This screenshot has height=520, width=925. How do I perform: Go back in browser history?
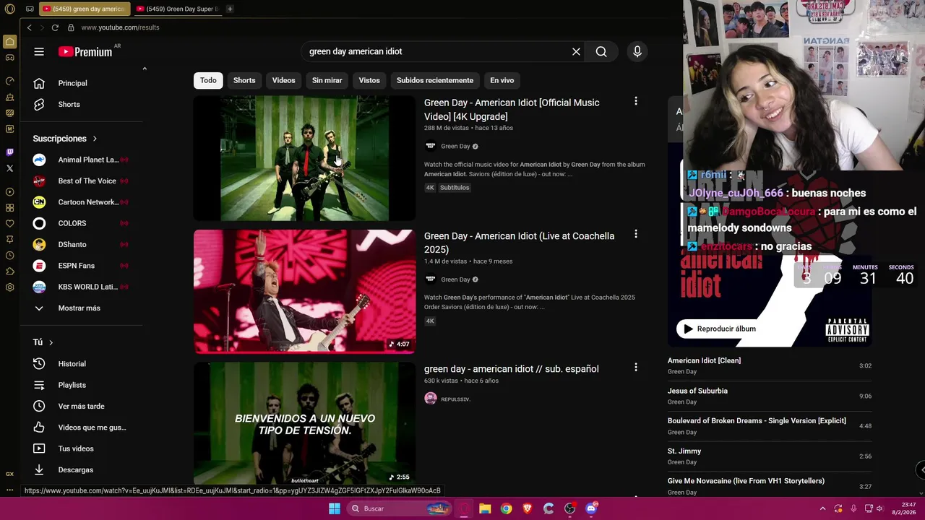tap(29, 27)
